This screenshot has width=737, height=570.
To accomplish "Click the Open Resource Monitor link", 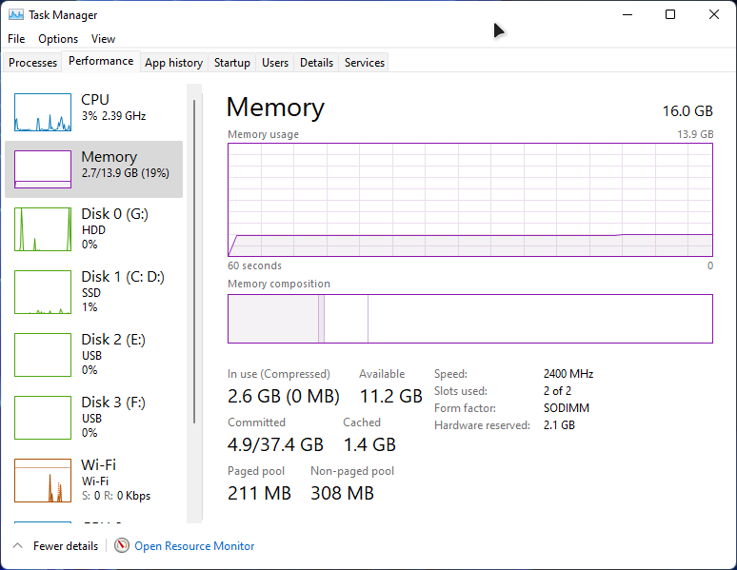I will (x=194, y=546).
